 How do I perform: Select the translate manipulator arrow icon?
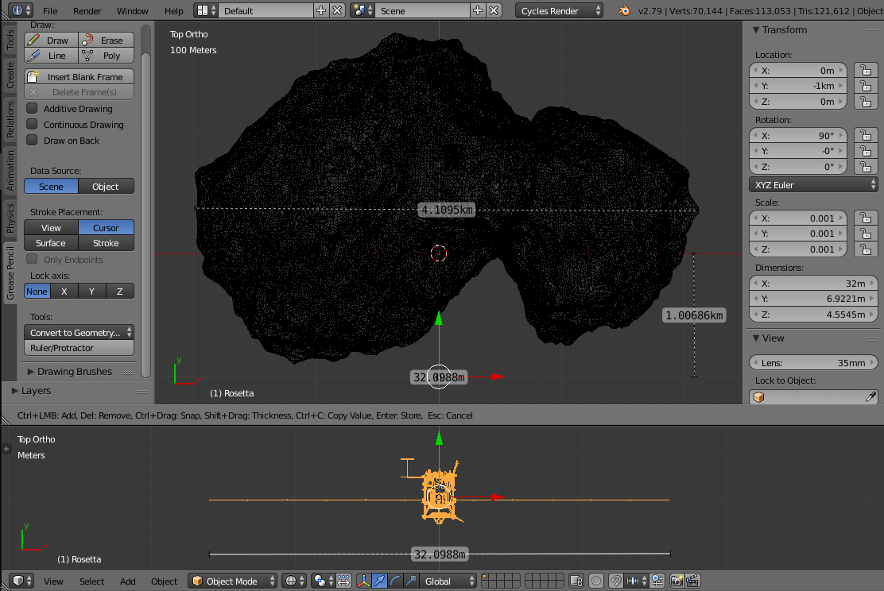click(x=379, y=581)
